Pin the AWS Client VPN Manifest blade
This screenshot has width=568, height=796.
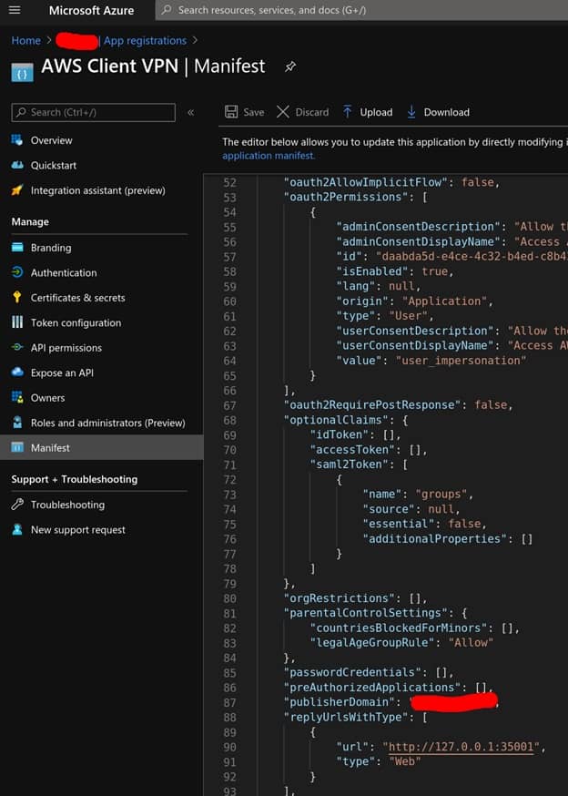pyautogui.click(x=289, y=66)
